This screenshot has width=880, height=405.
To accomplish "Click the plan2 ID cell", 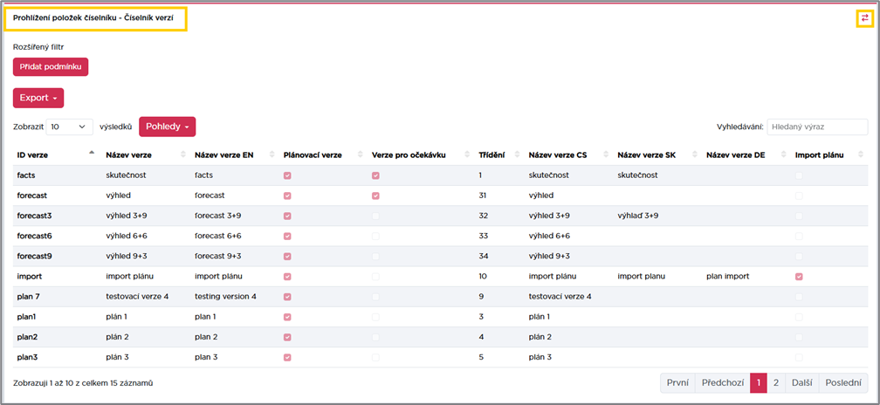I will point(58,337).
